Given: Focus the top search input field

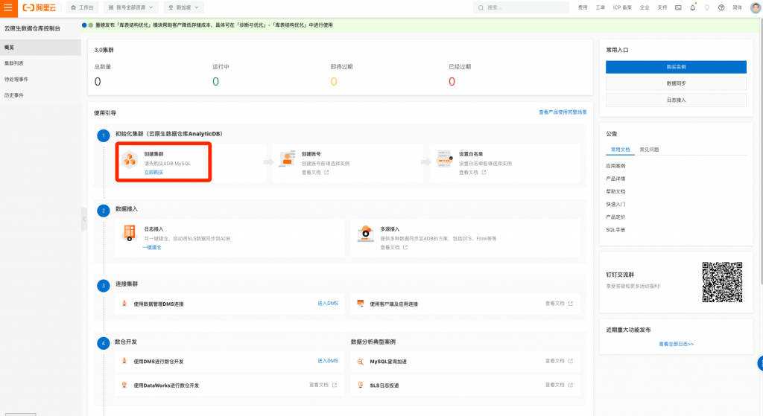Looking at the screenshot, I should point(521,7).
